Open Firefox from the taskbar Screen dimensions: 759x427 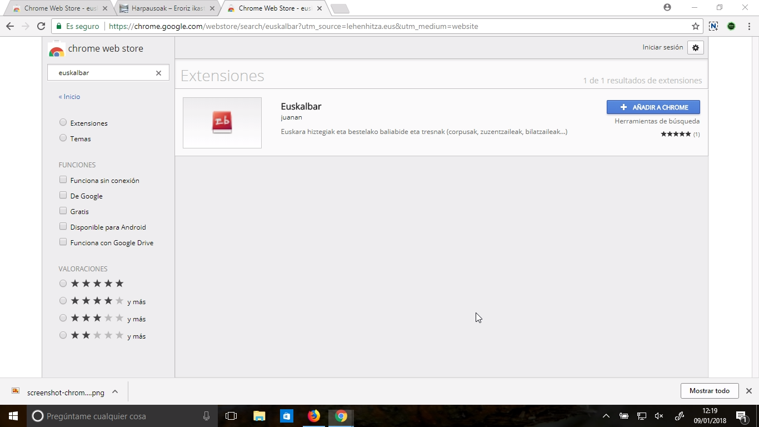coord(314,416)
